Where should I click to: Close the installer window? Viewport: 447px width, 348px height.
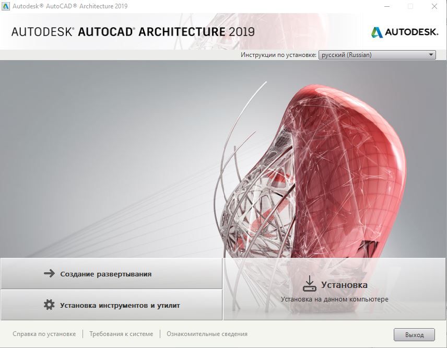click(x=434, y=6)
